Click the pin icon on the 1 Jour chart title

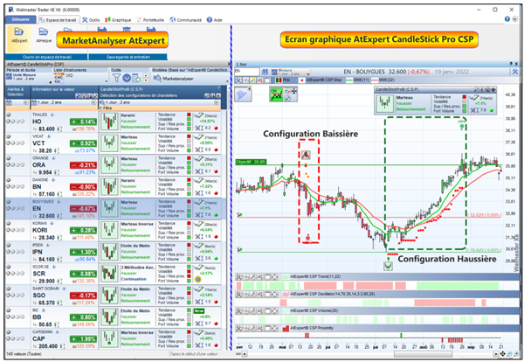pyautogui.click(x=511, y=64)
